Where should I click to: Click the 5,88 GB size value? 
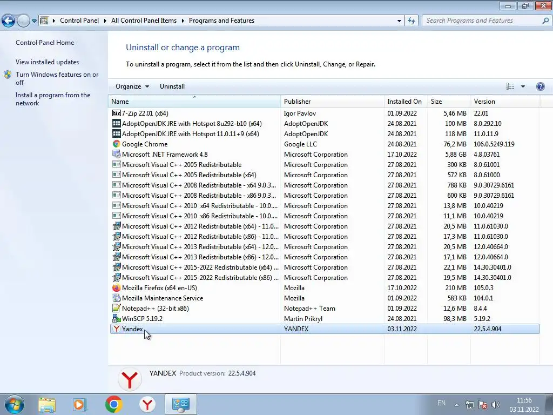456,154
